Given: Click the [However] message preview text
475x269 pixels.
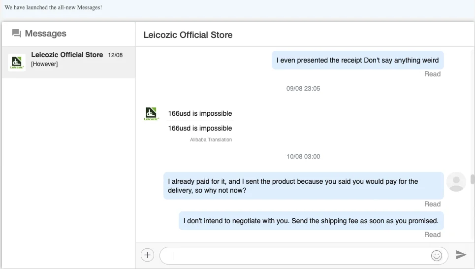Looking at the screenshot, I should (x=44, y=64).
